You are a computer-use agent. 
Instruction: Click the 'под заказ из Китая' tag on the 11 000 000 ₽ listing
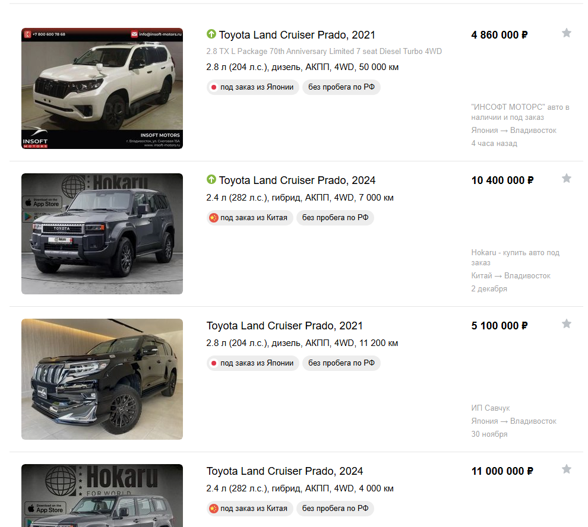[249, 509]
